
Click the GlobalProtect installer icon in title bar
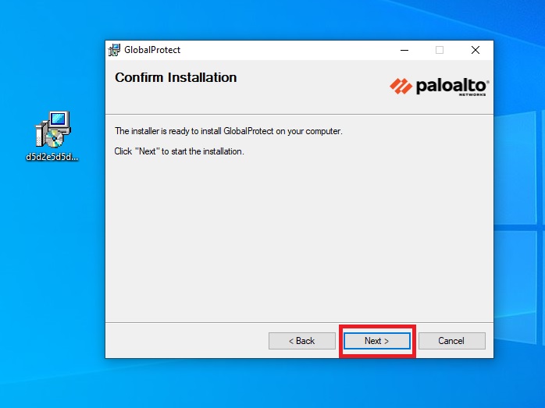(x=115, y=50)
